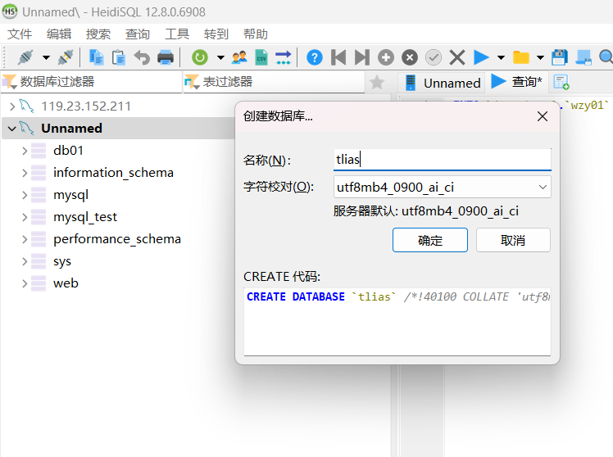The width and height of the screenshot is (613, 457).
Task: Switch to the Unnamed host tab
Action: coord(443,83)
